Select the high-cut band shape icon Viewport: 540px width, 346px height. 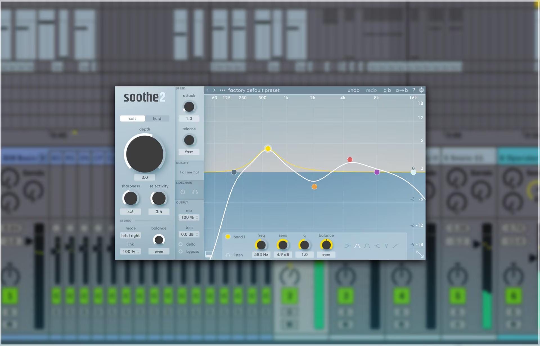tap(377, 246)
